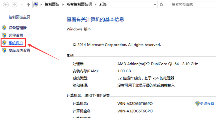Open the 控制面板主页 link
Image resolution: width=216 pixels, height=118 pixels.
pos(19,17)
